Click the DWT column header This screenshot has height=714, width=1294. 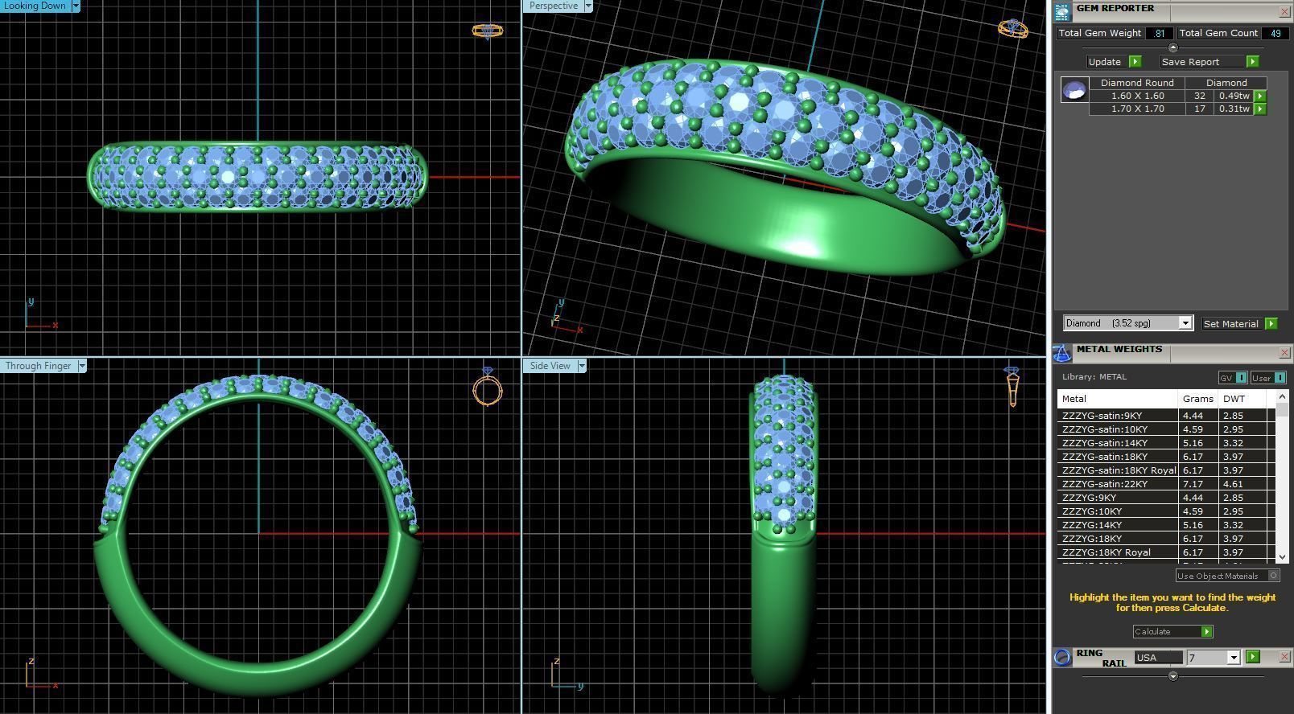[1242, 399]
